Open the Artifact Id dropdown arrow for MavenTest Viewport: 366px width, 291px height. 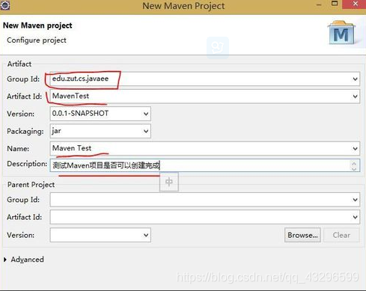pyautogui.click(x=355, y=97)
